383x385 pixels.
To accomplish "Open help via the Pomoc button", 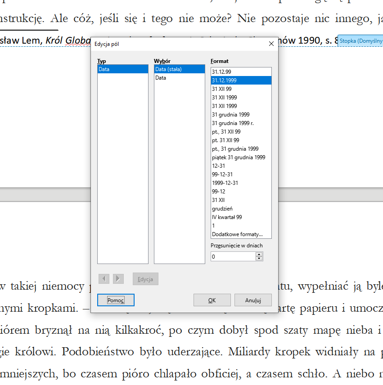I will click(115, 300).
